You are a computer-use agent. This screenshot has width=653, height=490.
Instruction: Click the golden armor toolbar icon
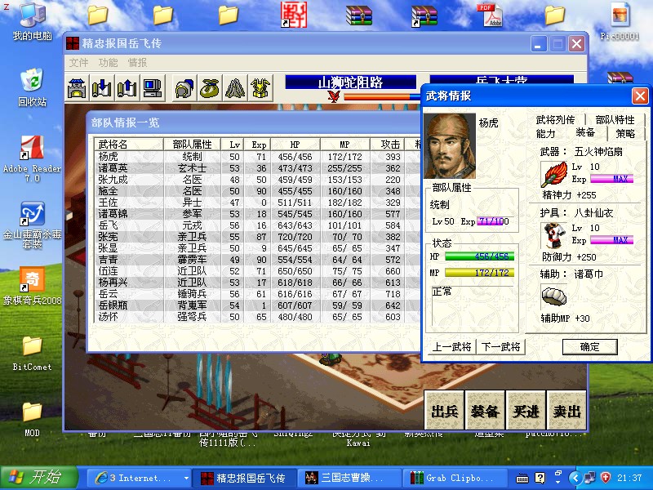[x=260, y=87]
